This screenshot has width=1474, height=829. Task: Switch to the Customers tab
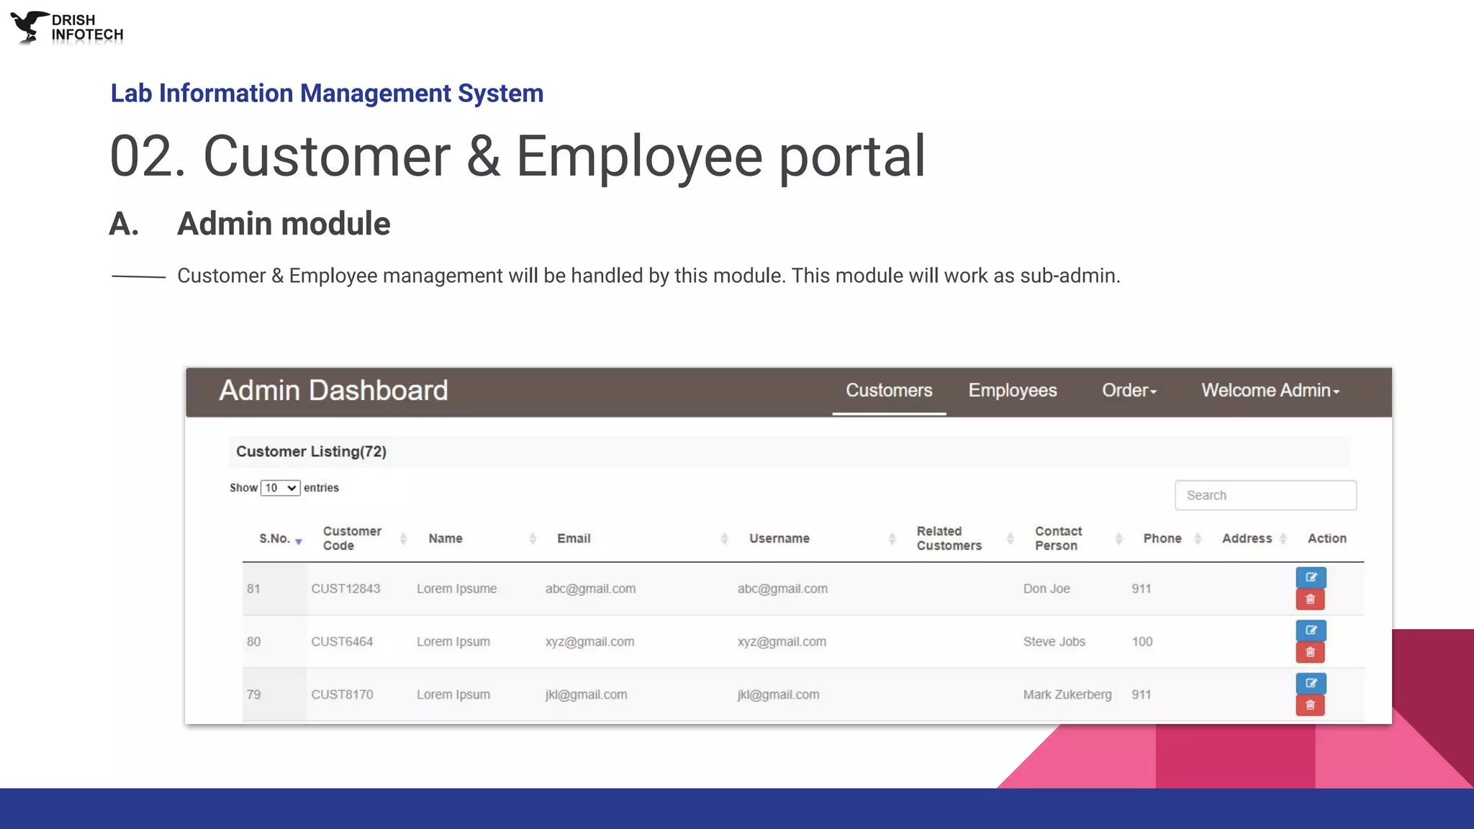[x=889, y=391]
